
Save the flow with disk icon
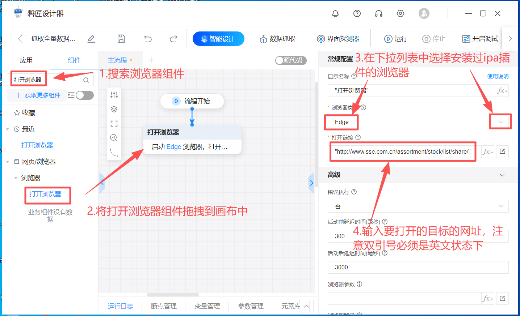121,39
